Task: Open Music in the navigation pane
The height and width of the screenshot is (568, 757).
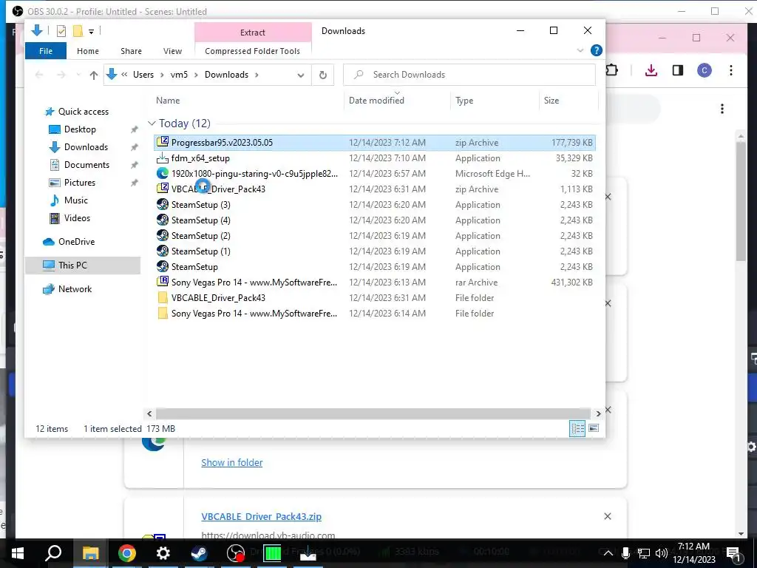Action: coord(76,200)
